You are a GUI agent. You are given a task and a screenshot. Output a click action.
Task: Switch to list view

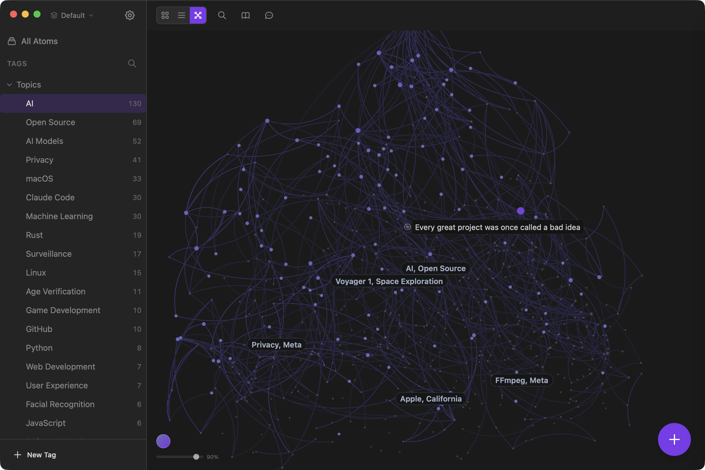click(x=181, y=15)
